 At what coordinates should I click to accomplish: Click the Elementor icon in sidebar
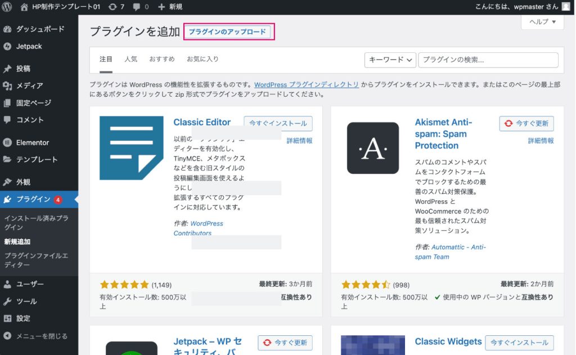pos(7,142)
